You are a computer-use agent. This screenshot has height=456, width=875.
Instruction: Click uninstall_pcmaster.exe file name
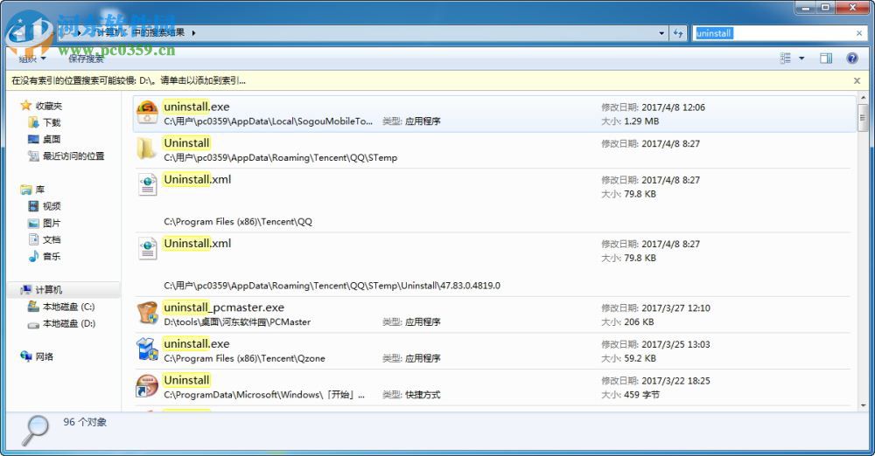coord(224,307)
